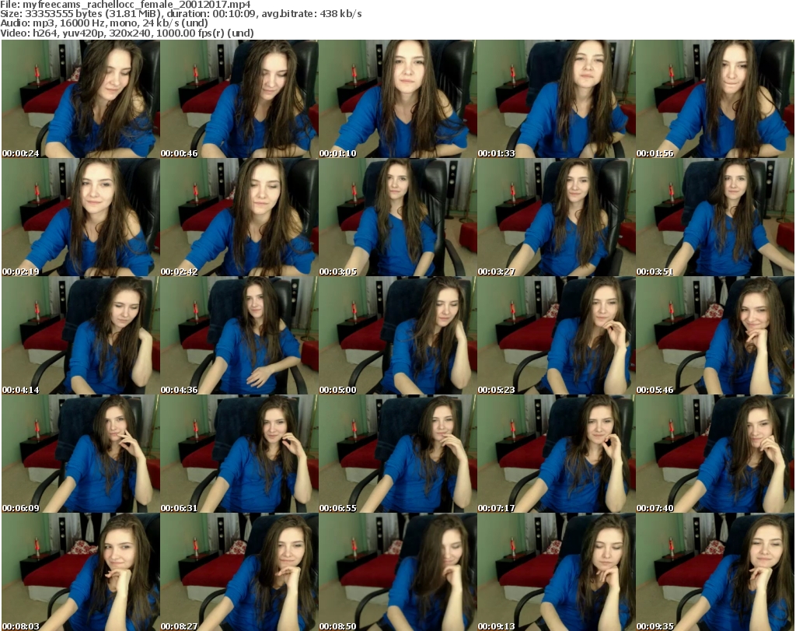Image resolution: width=796 pixels, height=631 pixels.
Task: Click the final frame stamped 00:09:35
Action: pyautogui.click(x=715, y=572)
